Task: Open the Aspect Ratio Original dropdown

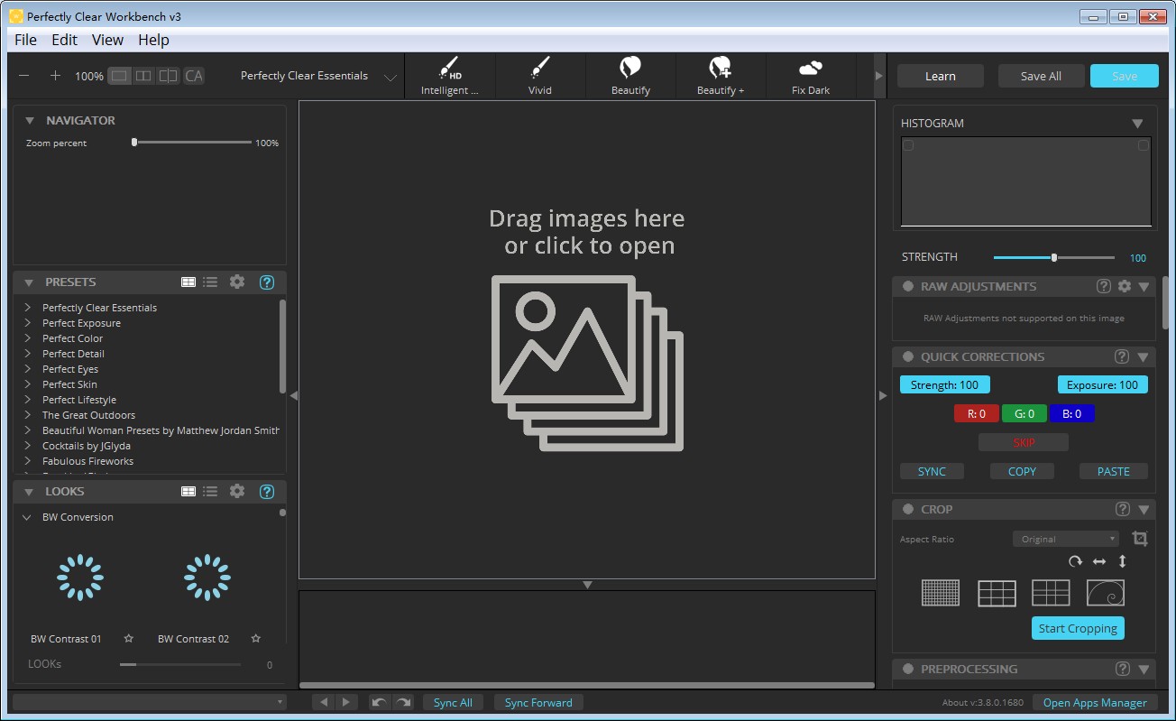Action: [x=1065, y=539]
